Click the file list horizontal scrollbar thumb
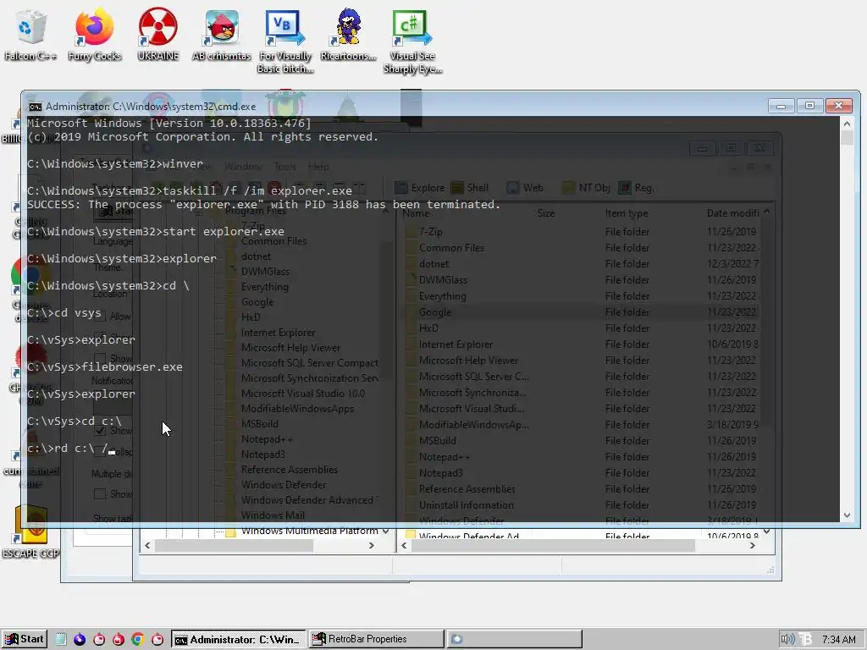 [553, 546]
